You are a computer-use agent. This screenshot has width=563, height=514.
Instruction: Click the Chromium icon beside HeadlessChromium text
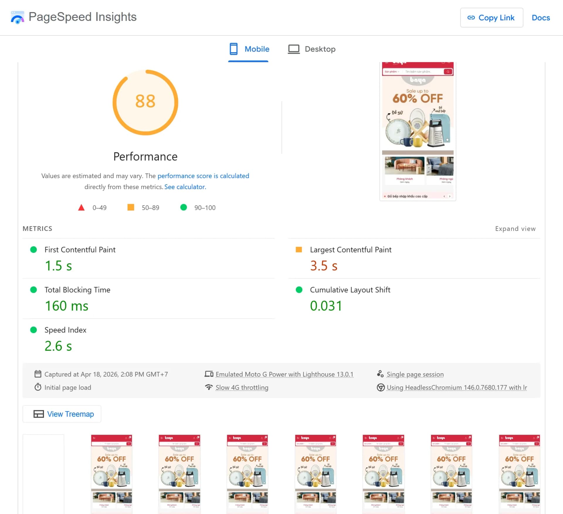click(380, 387)
